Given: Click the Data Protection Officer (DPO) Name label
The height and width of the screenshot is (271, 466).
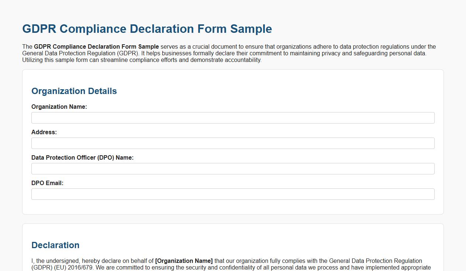Looking at the screenshot, I should click(x=83, y=157).
